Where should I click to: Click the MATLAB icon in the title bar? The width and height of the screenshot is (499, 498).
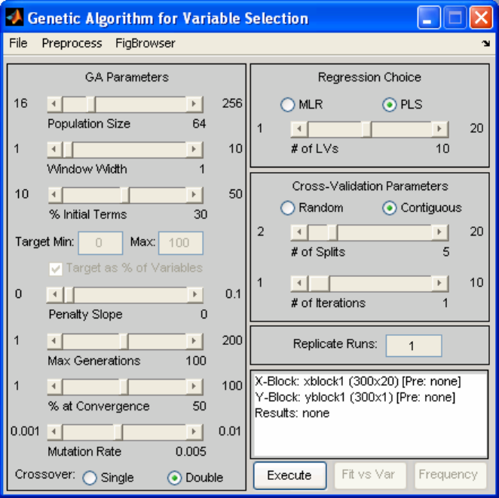coord(14,16)
